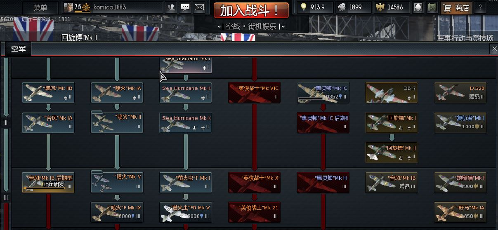Open the chat speech bubble icon
498x230 pixels.
tap(185, 7)
